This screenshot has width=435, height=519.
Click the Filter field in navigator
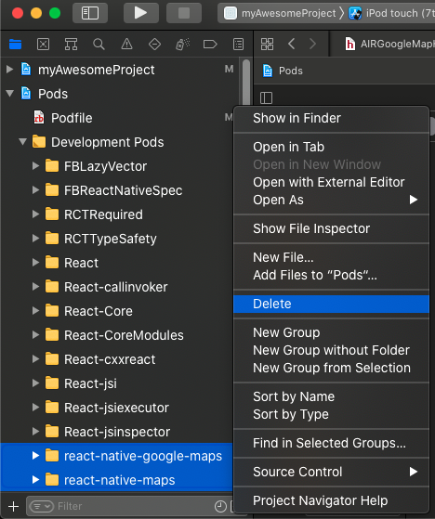[x=120, y=506]
